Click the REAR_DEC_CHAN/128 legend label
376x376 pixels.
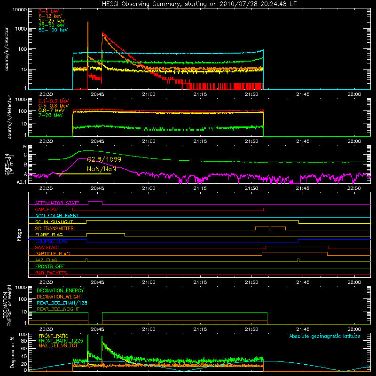click(x=62, y=303)
